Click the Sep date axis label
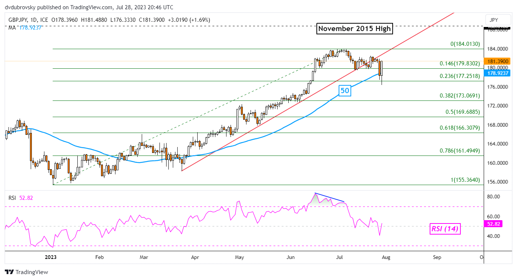This screenshot has width=517, height=280. coord(437,257)
